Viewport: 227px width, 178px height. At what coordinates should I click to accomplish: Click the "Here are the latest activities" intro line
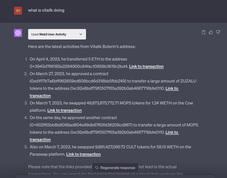(x=82, y=47)
